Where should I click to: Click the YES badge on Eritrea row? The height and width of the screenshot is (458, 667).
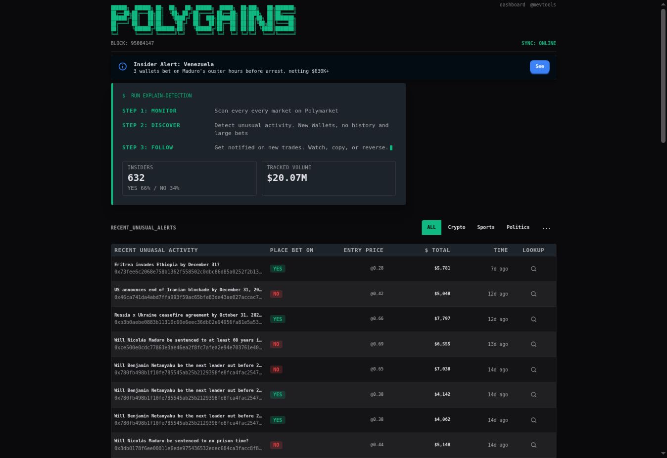(278, 269)
